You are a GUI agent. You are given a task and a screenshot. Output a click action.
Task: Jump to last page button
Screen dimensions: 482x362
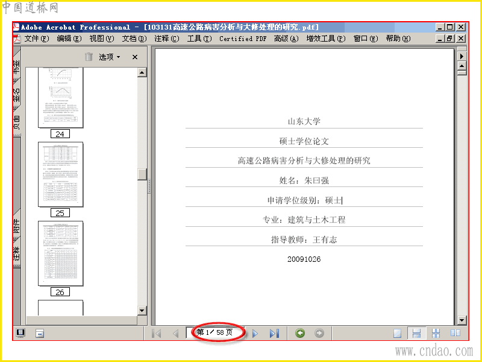click(x=274, y=333)
